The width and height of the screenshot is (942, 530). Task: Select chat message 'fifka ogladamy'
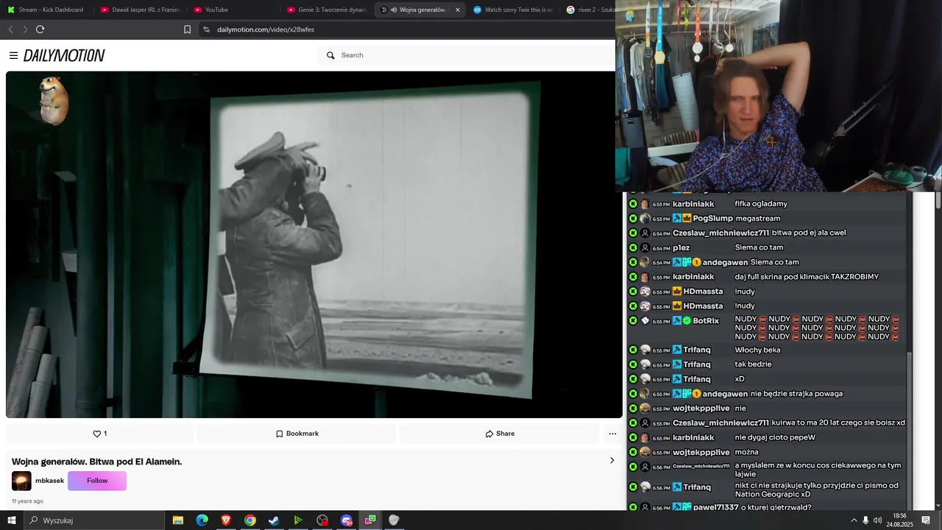tap(761, 204)
